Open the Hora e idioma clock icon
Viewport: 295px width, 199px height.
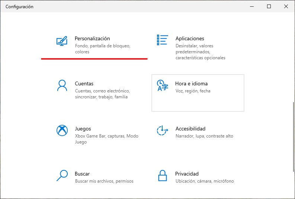[162, 86]
